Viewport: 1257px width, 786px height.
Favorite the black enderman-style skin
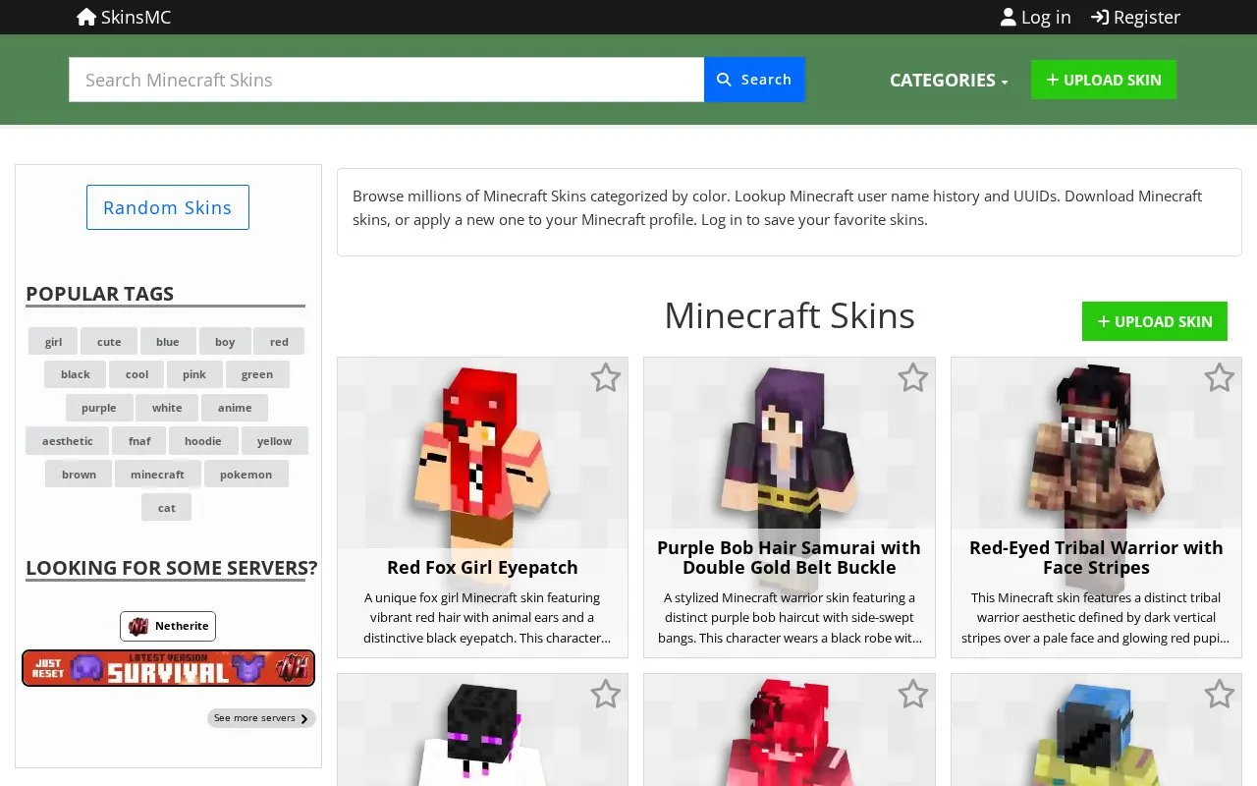[606, 695]
